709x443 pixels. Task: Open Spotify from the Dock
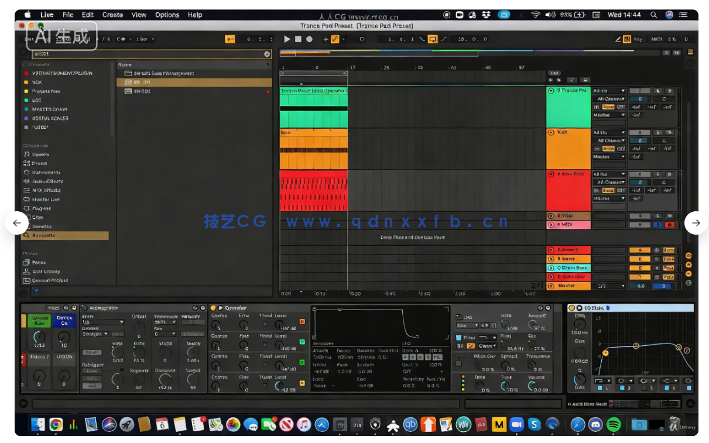pos(612,425)
